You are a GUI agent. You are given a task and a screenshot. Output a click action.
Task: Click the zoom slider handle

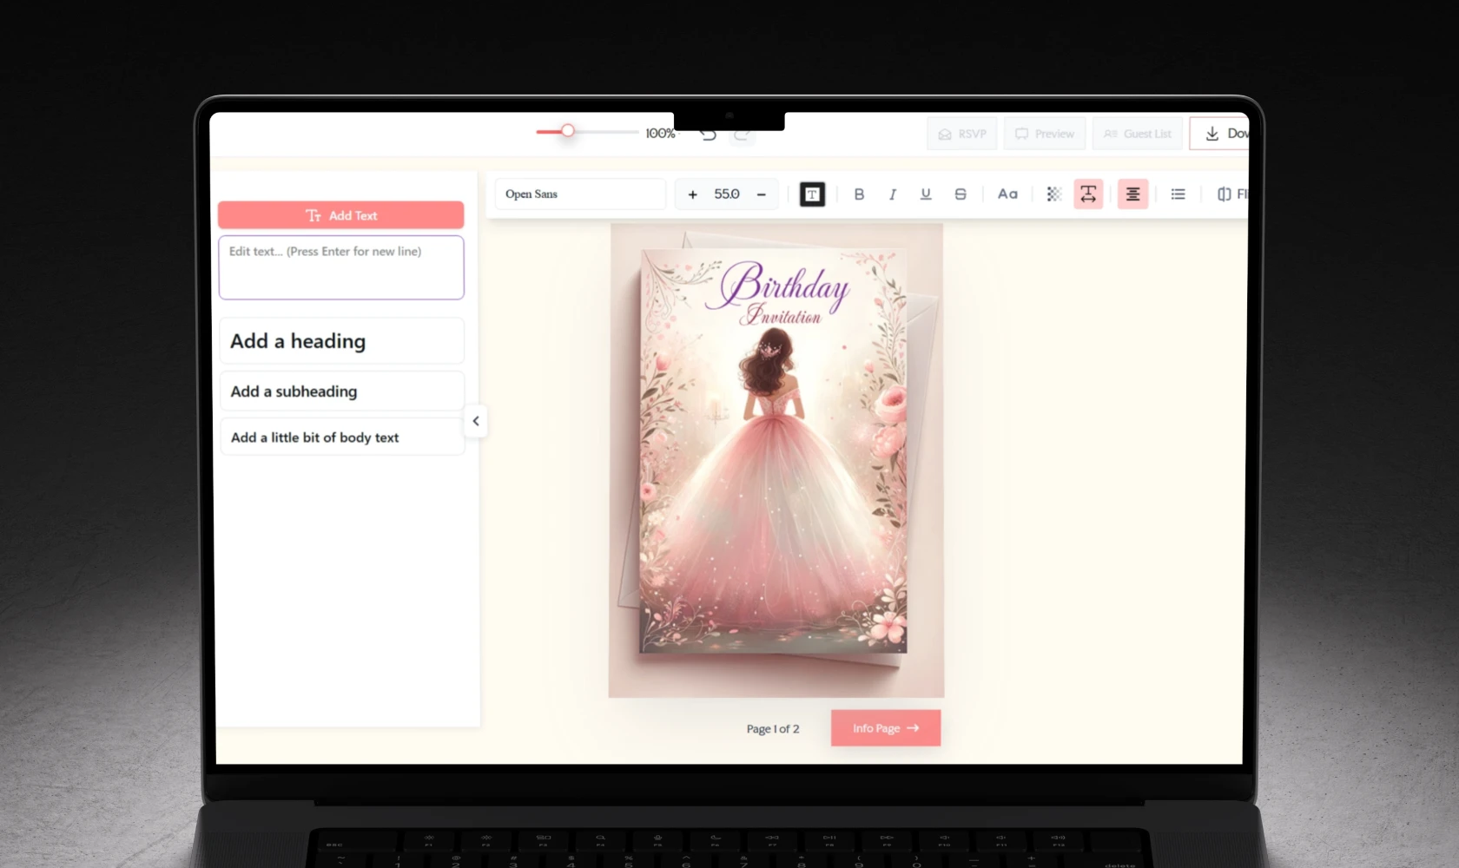coord(568,131)
